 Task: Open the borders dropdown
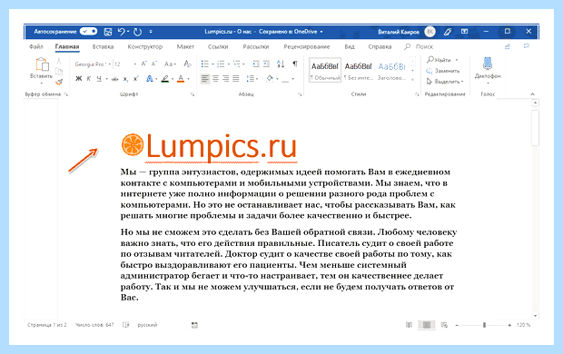point(293,79)
